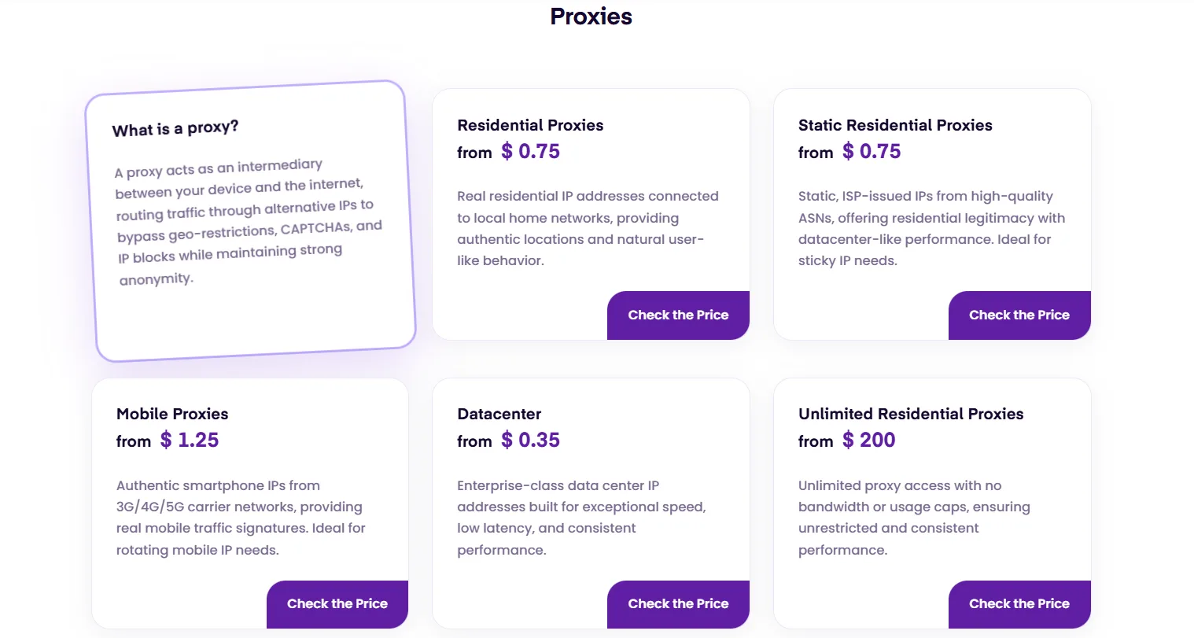The image size is (1194, 638).
Task: Click Check the Price for Datacenter proxies
Action: [677, 603]
